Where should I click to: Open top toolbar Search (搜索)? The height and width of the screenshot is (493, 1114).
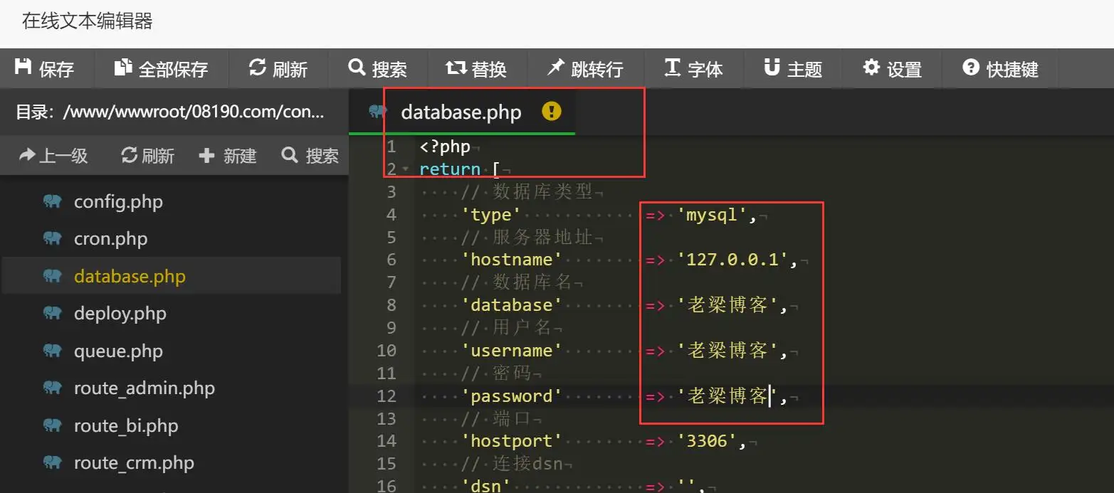(378, 69)
